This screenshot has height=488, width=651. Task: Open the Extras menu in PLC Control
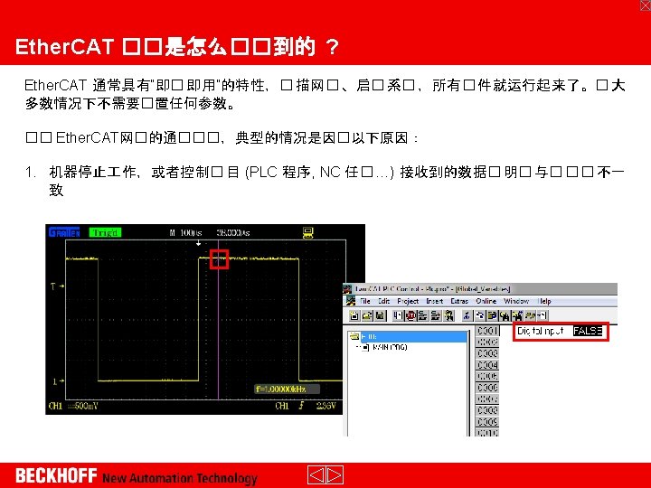point(459,301)
